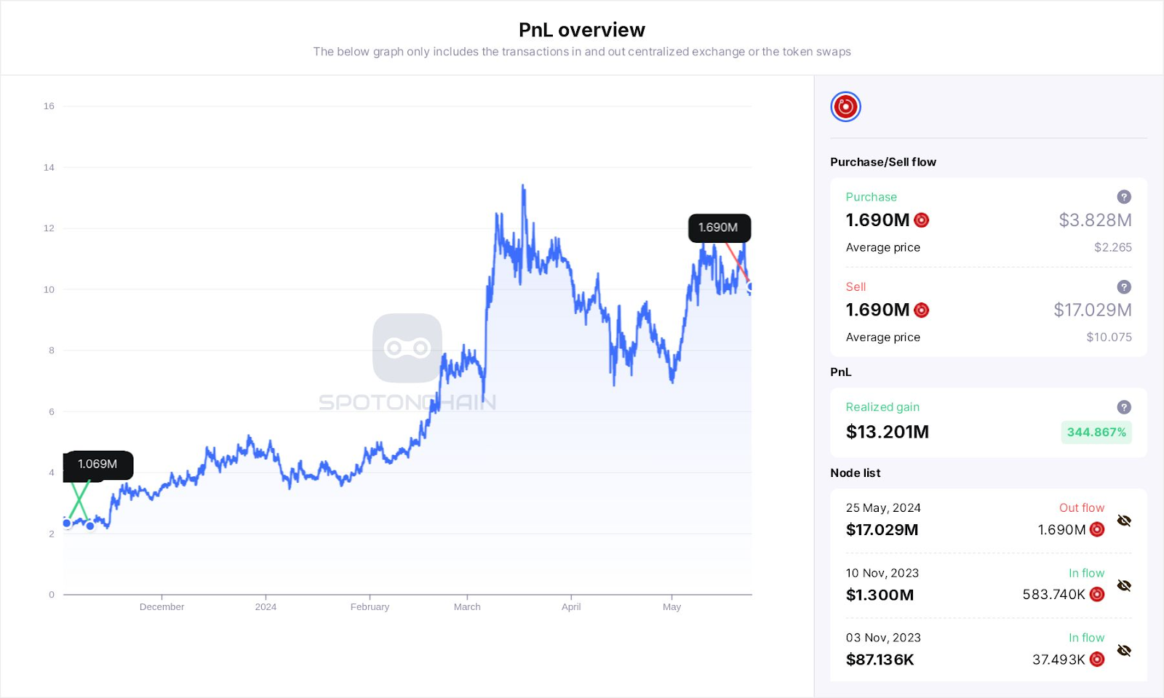The image size is (1164, 698).
Task: Click the help icon beside Sell
Action: tap(1123, 287)
